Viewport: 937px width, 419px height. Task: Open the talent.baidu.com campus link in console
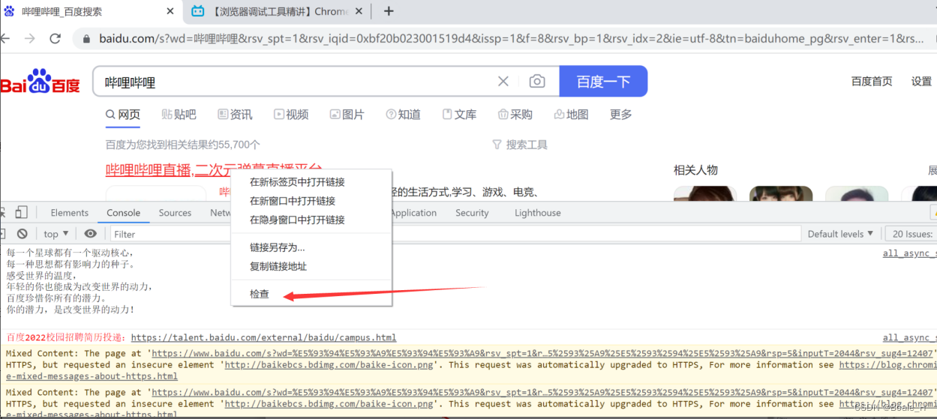[263, 338]
